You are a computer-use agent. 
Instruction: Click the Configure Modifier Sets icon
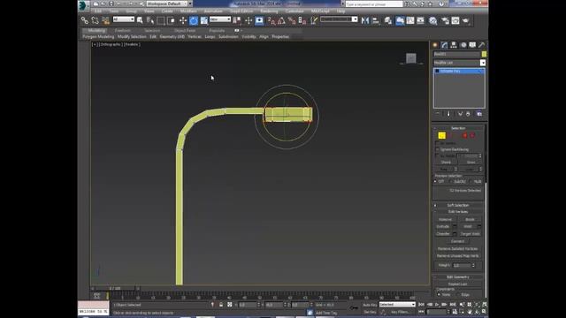[x=479, y=114]
